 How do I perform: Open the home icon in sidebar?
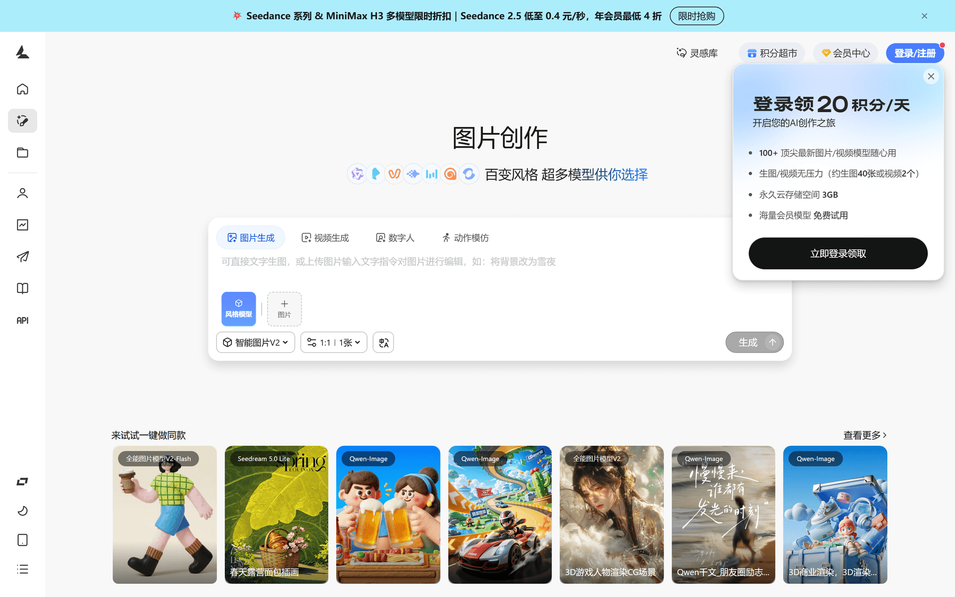point(22,89)
